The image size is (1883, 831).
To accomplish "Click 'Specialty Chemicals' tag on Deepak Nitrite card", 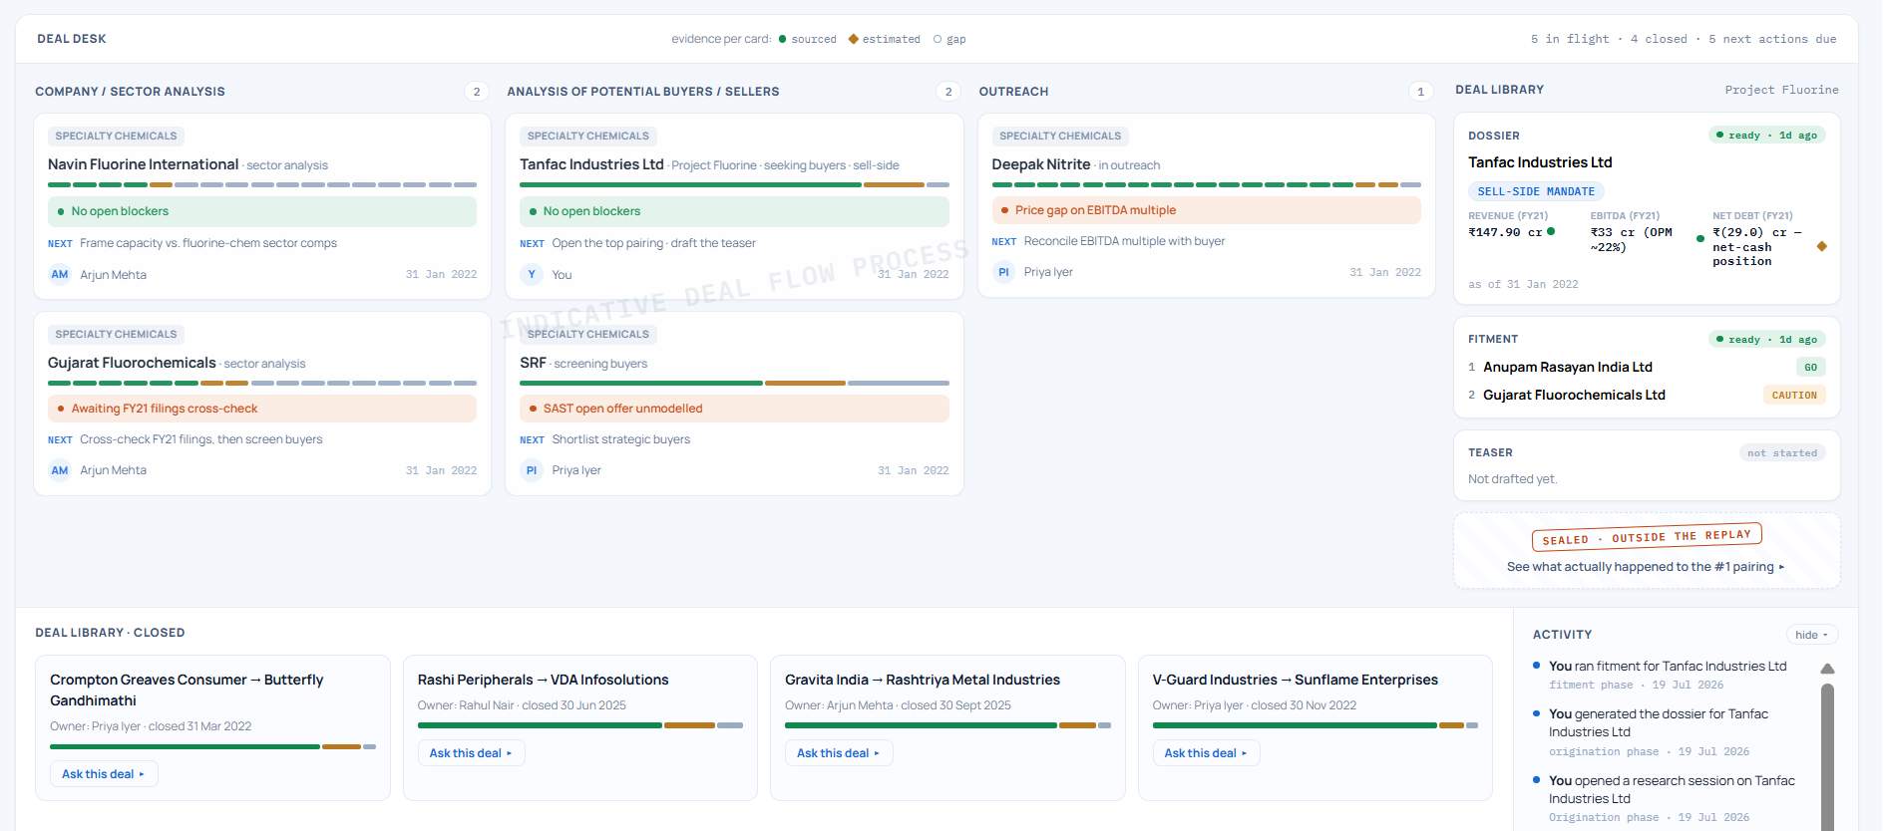I will 1060,137.
